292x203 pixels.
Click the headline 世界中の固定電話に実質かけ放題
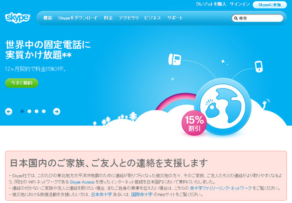[48, 50]
